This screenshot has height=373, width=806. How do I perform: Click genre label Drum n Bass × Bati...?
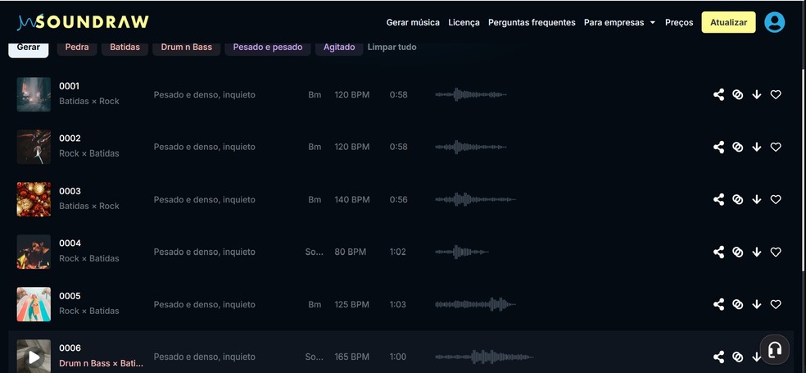click(101, 363)
